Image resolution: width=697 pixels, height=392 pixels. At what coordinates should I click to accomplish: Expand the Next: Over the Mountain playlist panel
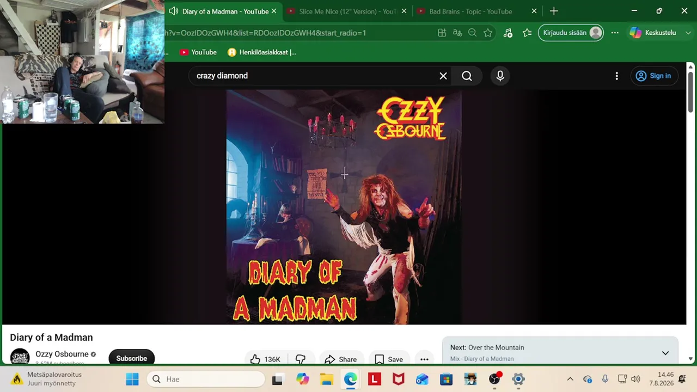665,353
